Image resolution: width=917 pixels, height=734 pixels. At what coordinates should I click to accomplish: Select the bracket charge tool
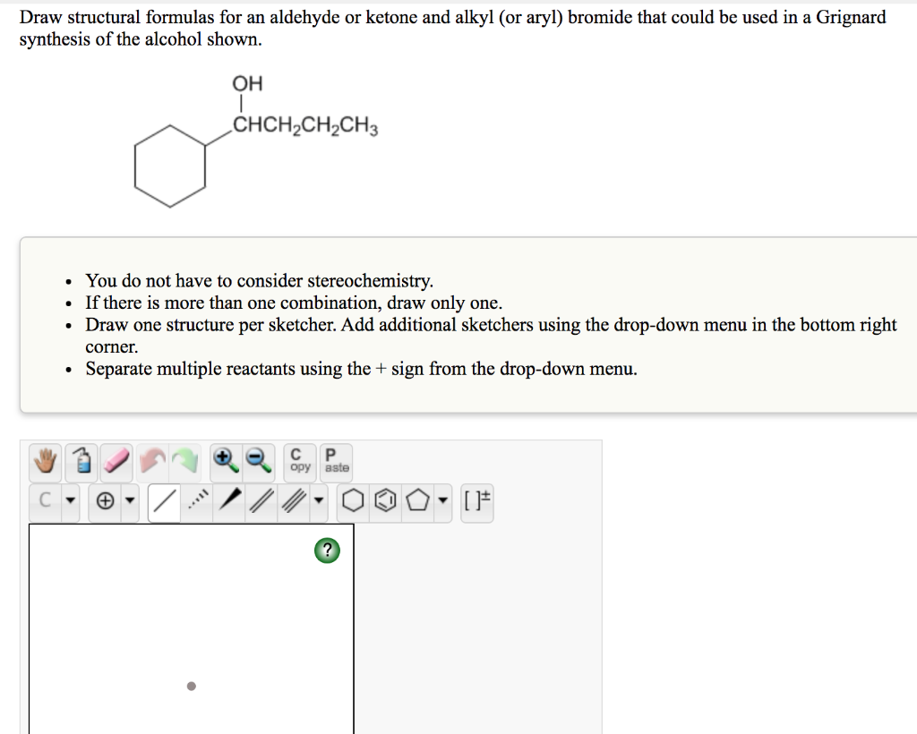(476, 499)
